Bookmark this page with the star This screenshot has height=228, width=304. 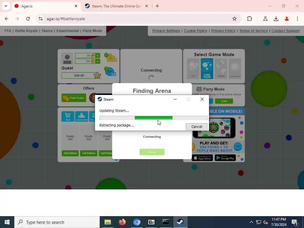click(235, 19)
